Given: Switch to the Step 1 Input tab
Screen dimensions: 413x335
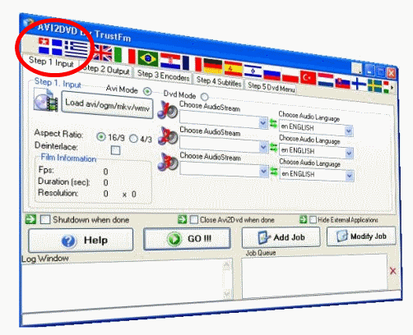Looking at the screenshot, I should point(51,62).
